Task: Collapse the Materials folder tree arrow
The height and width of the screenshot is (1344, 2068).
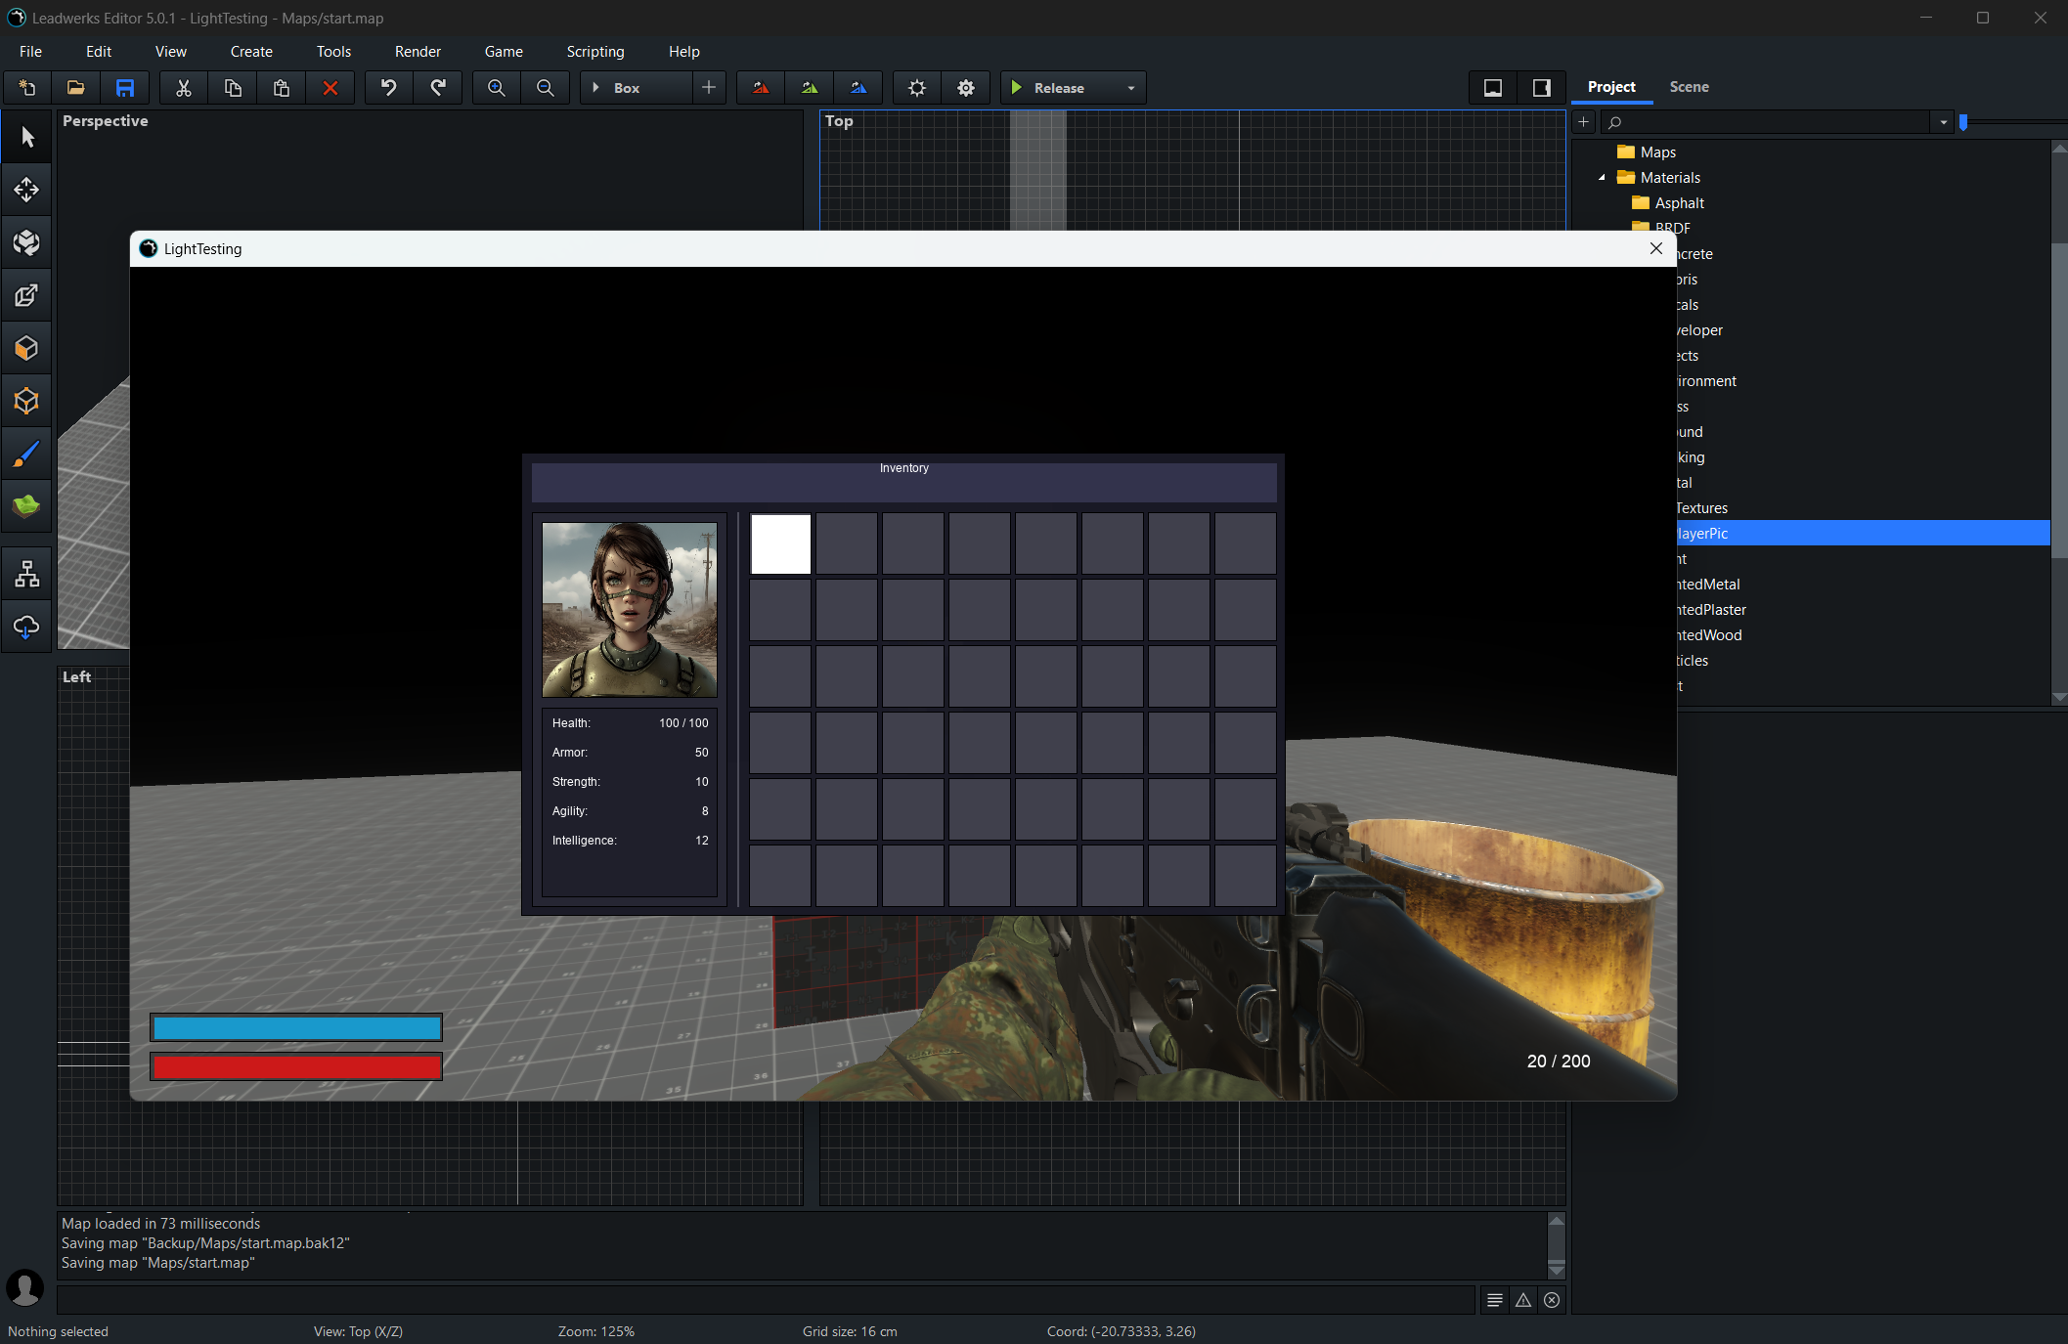Action: (1602, 178)
